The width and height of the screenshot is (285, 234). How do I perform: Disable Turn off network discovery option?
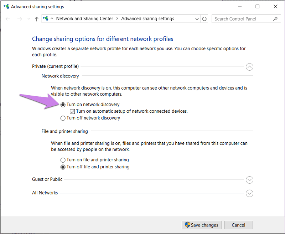point(63,118)
